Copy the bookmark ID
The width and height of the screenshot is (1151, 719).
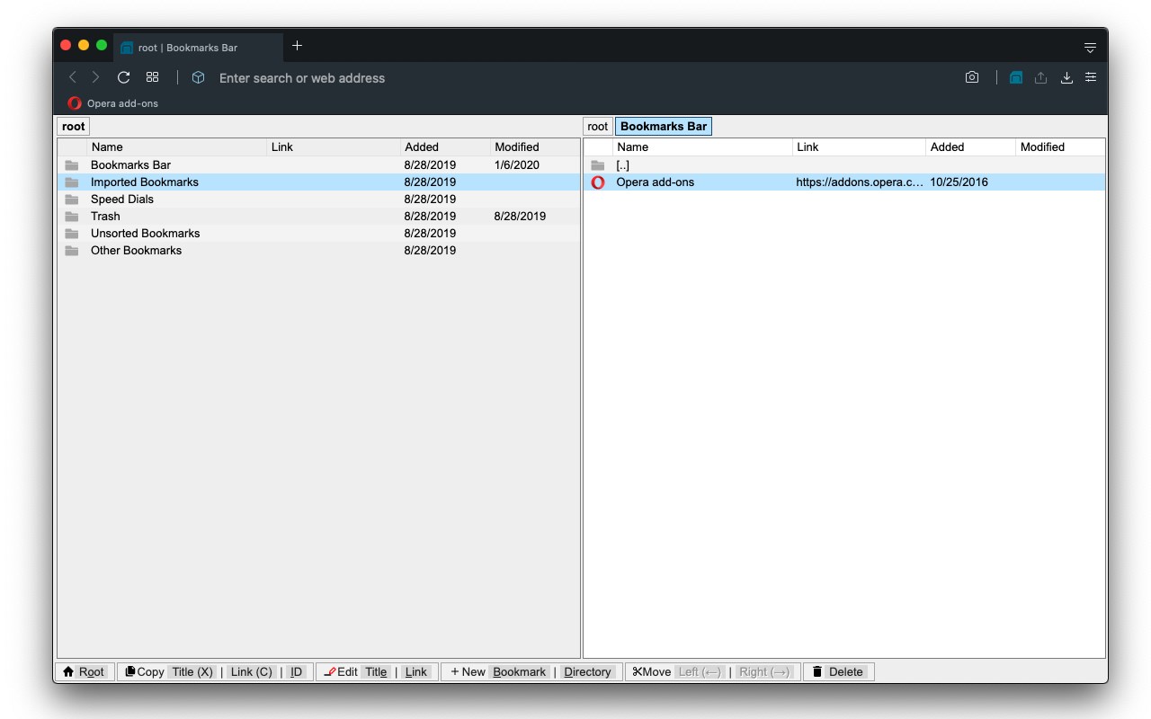296,671
